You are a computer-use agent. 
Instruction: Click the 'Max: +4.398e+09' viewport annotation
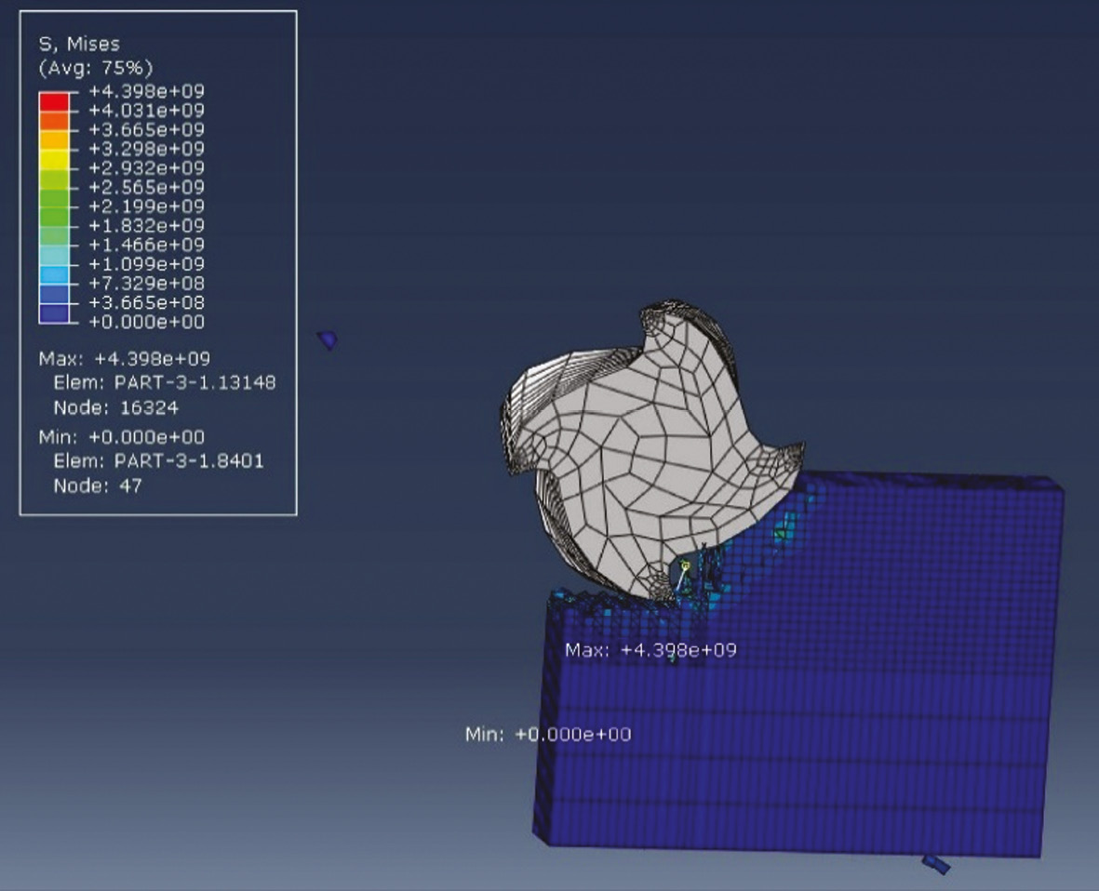click(x=650, y=650)
